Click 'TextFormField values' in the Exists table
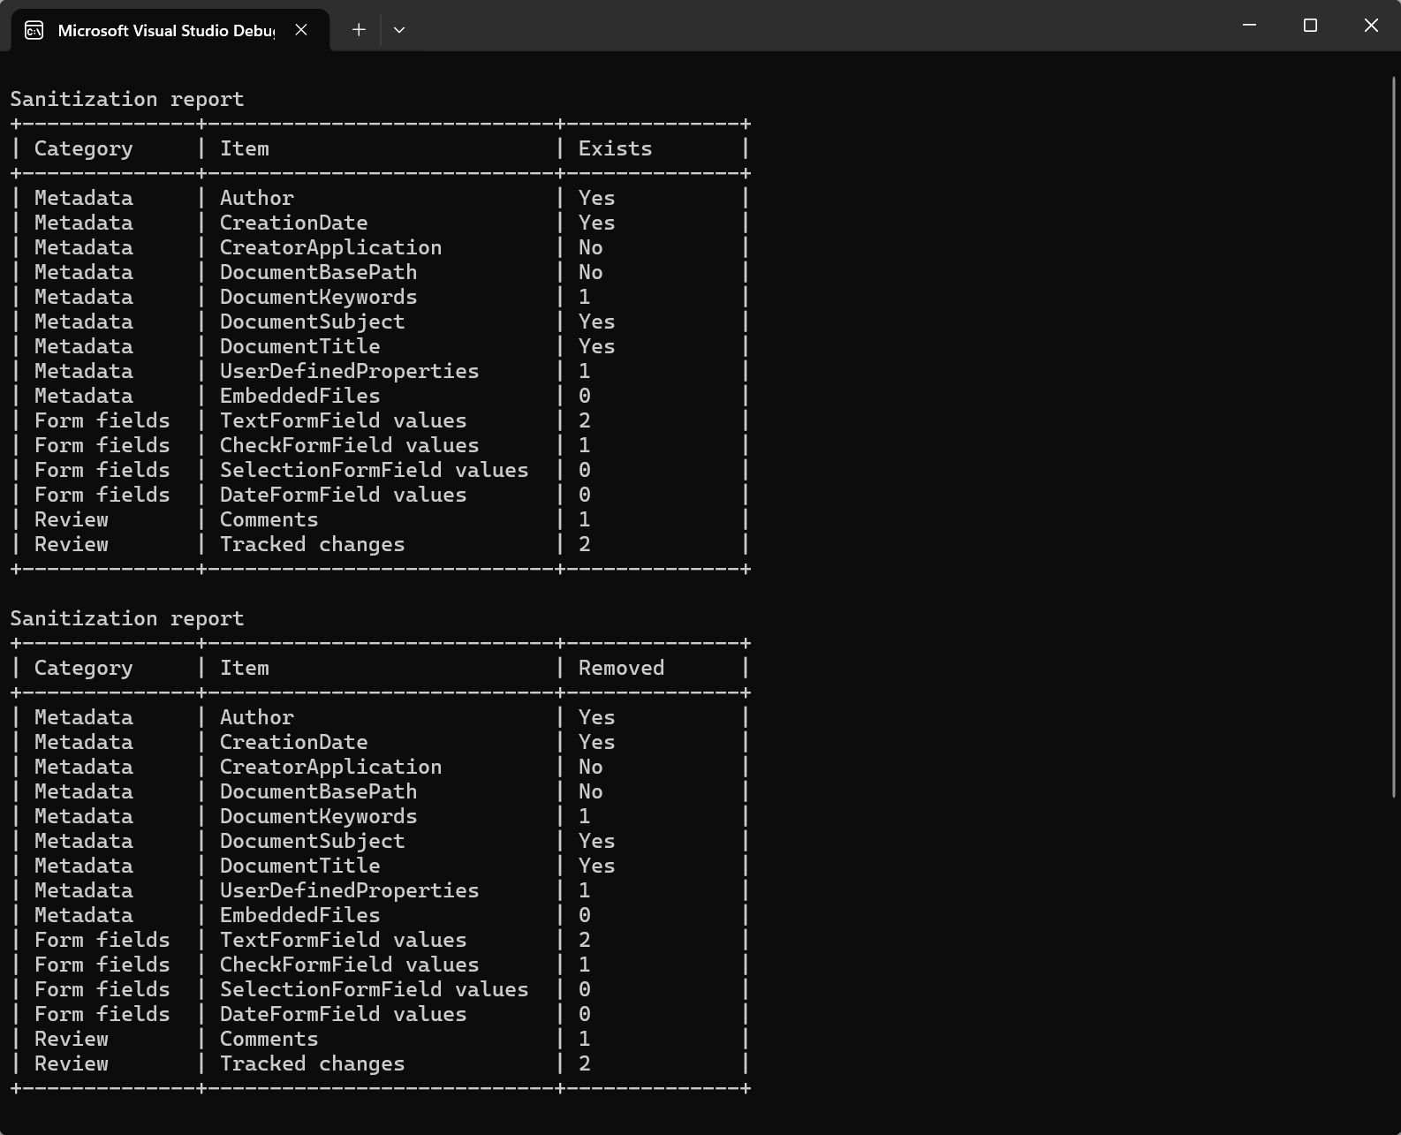 (x=344, y=420)
